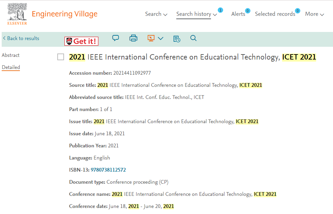Click the Elsevier tree logo
This screenshot has height=214, width=333.
click(x=17, y=14)
